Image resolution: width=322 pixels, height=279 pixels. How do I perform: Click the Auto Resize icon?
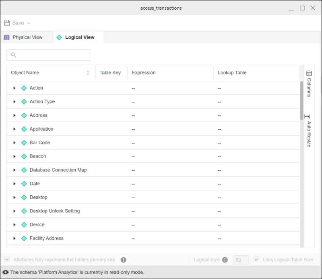click(x=308, y=116)
